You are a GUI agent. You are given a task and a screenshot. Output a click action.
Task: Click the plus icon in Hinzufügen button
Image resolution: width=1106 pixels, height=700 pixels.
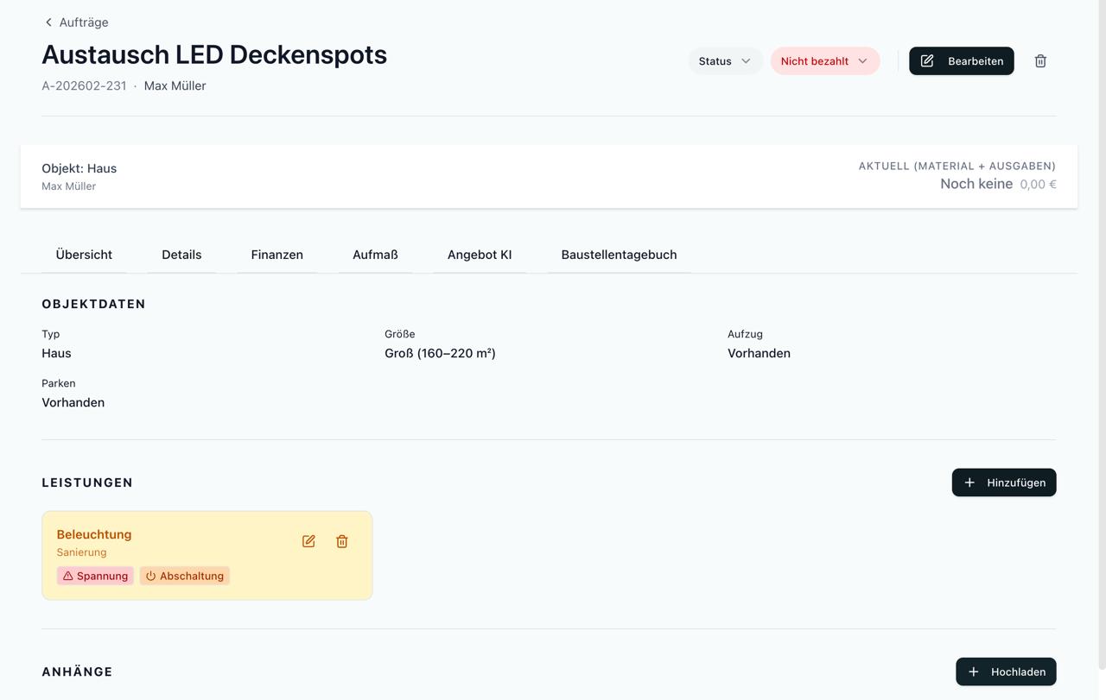coord(969,482)
